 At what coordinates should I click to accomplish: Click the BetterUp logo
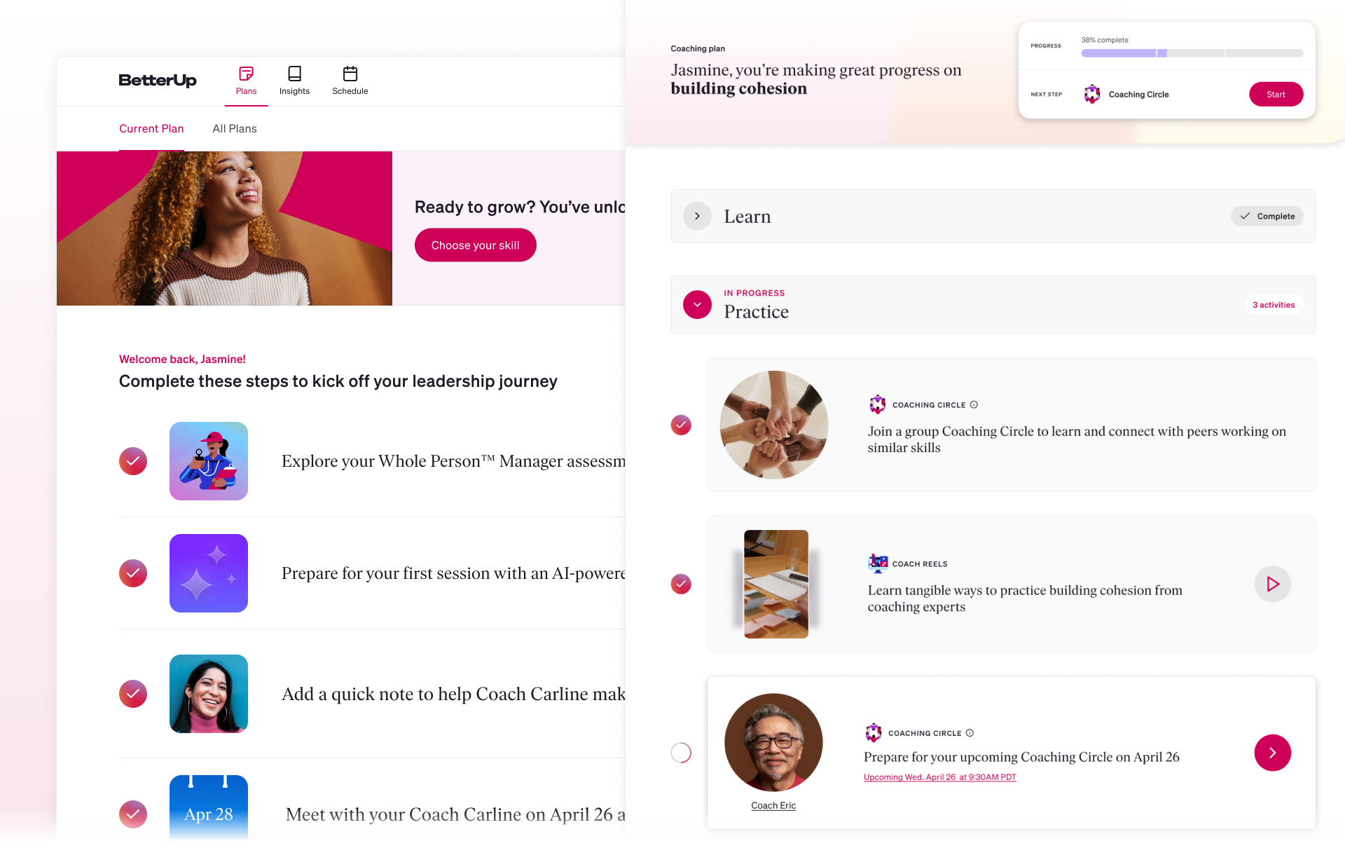tap(158, 81)
